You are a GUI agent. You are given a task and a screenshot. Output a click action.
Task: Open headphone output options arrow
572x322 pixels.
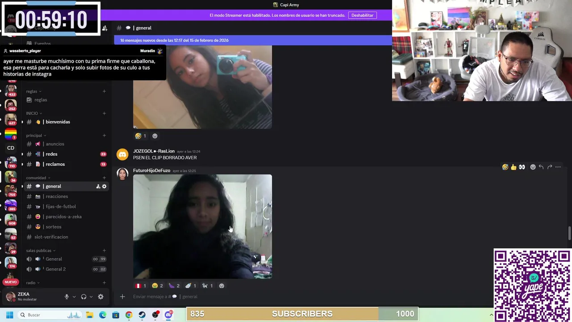(91, 297)
